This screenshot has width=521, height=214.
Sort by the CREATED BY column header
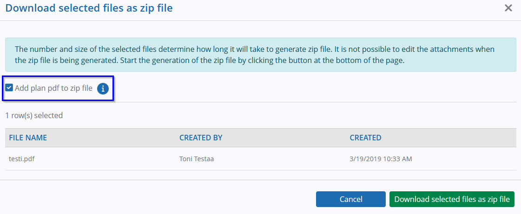[201, 138]
